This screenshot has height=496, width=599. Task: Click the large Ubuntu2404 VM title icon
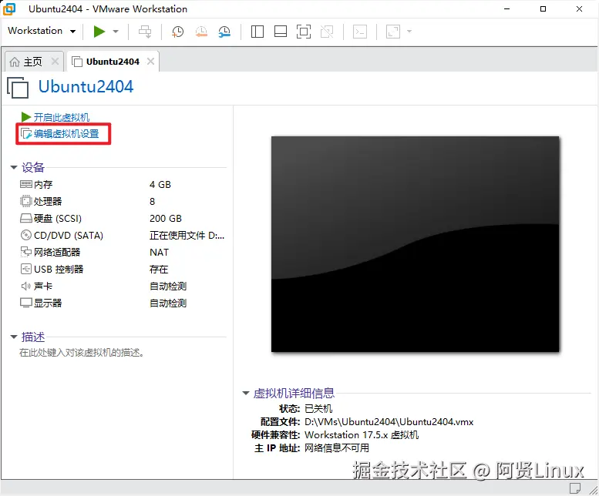click(18, 87)
